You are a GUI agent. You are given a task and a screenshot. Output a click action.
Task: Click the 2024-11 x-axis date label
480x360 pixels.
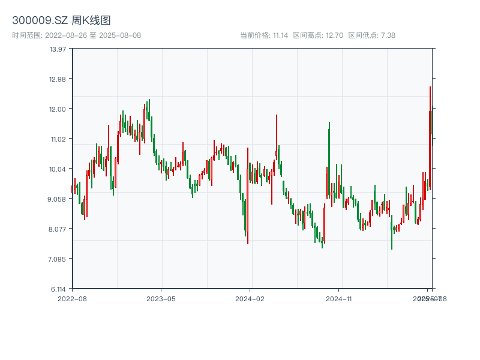[338, 298]
